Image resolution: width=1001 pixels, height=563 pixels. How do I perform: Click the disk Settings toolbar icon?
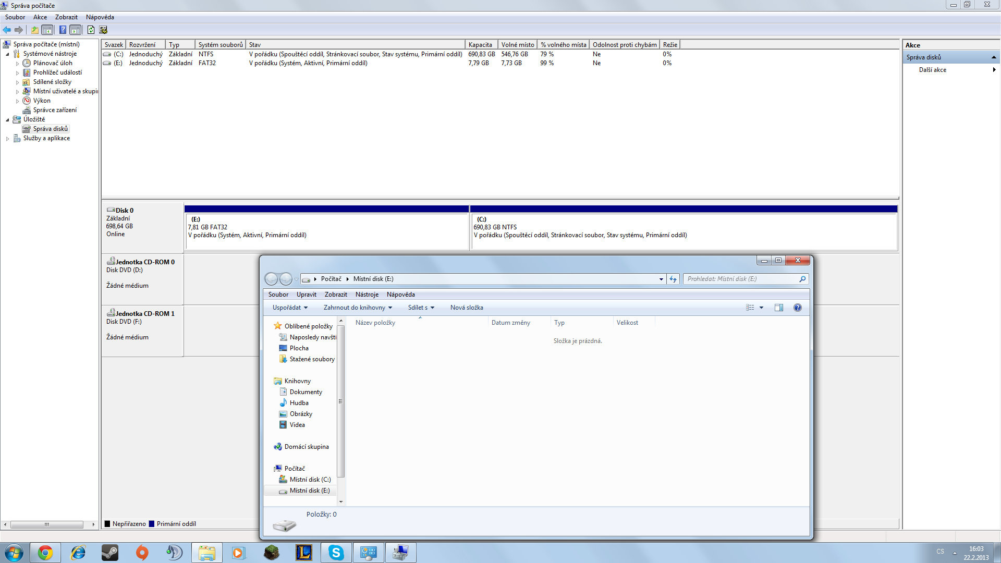(103, 30)
